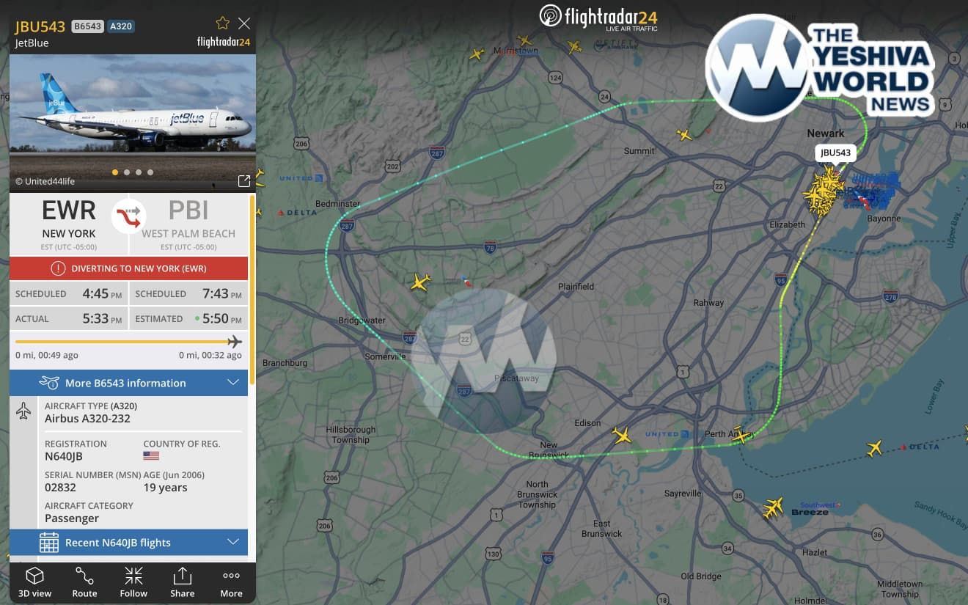Open aircraft photo in external link
Screen dimensions: 968x605
[x=244, y=181]
